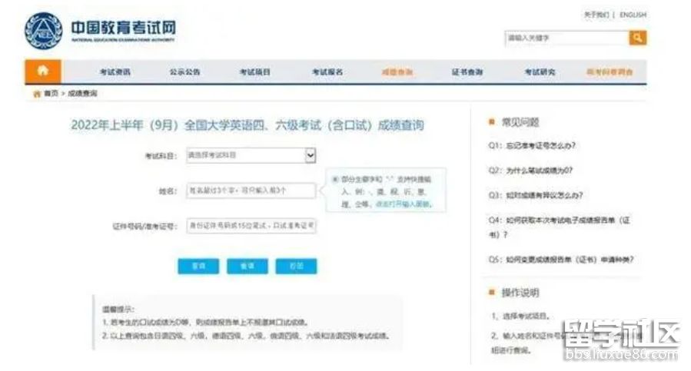Switch language via ENGLISH link
691x371 pixels.
633,15
